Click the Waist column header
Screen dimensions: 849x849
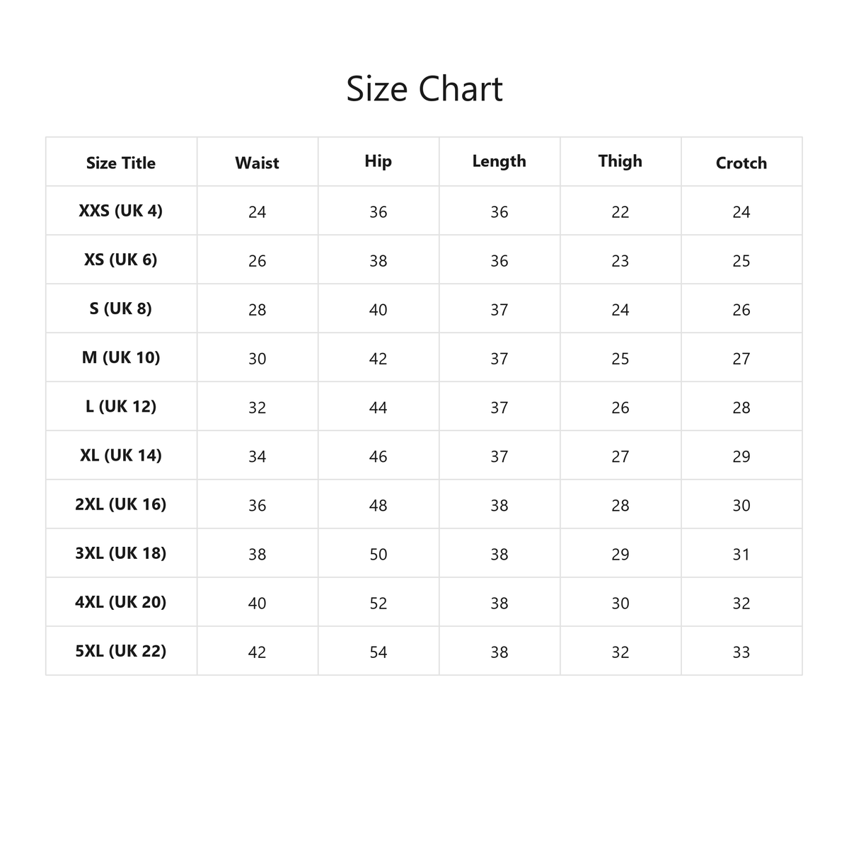pos(257,163)
